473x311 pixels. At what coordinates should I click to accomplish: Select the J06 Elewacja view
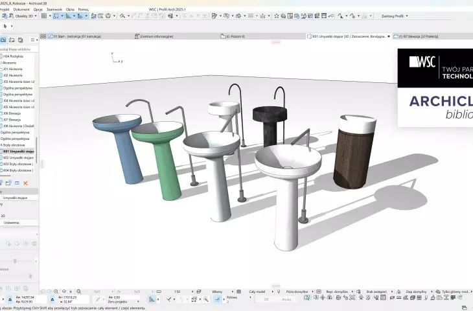[x=12, y=113]
